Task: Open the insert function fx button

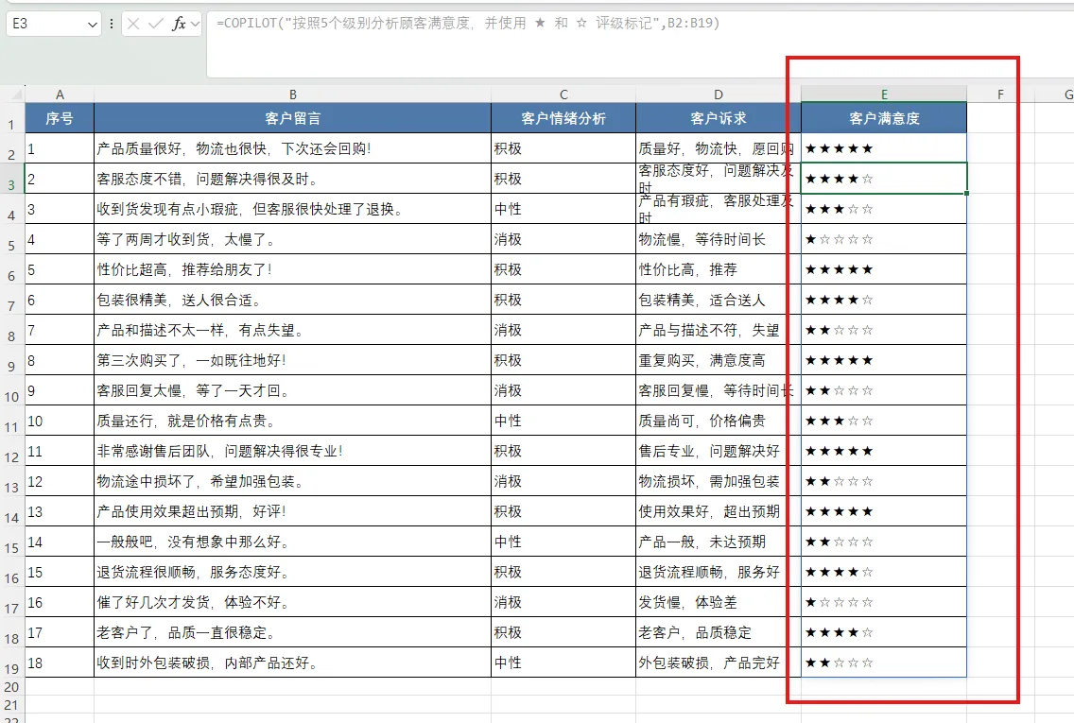Action: click(179, 24)
